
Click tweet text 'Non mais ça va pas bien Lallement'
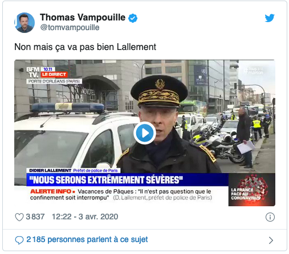click(x=85, y=47)
